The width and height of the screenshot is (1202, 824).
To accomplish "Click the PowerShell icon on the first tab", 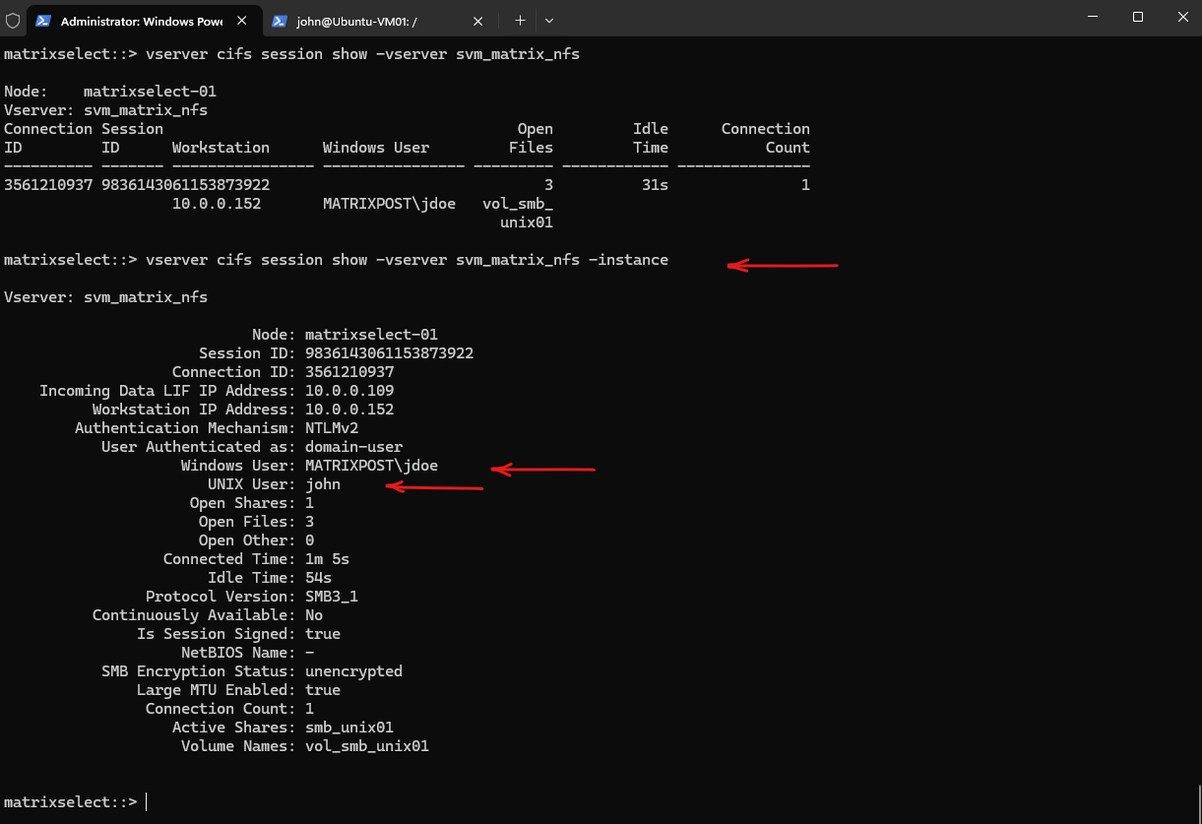I will 44,21.
